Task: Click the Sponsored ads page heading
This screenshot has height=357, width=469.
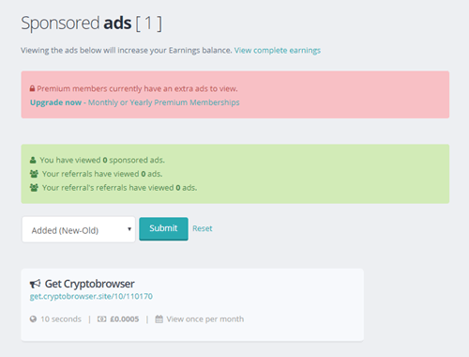Action: [92, 23]
